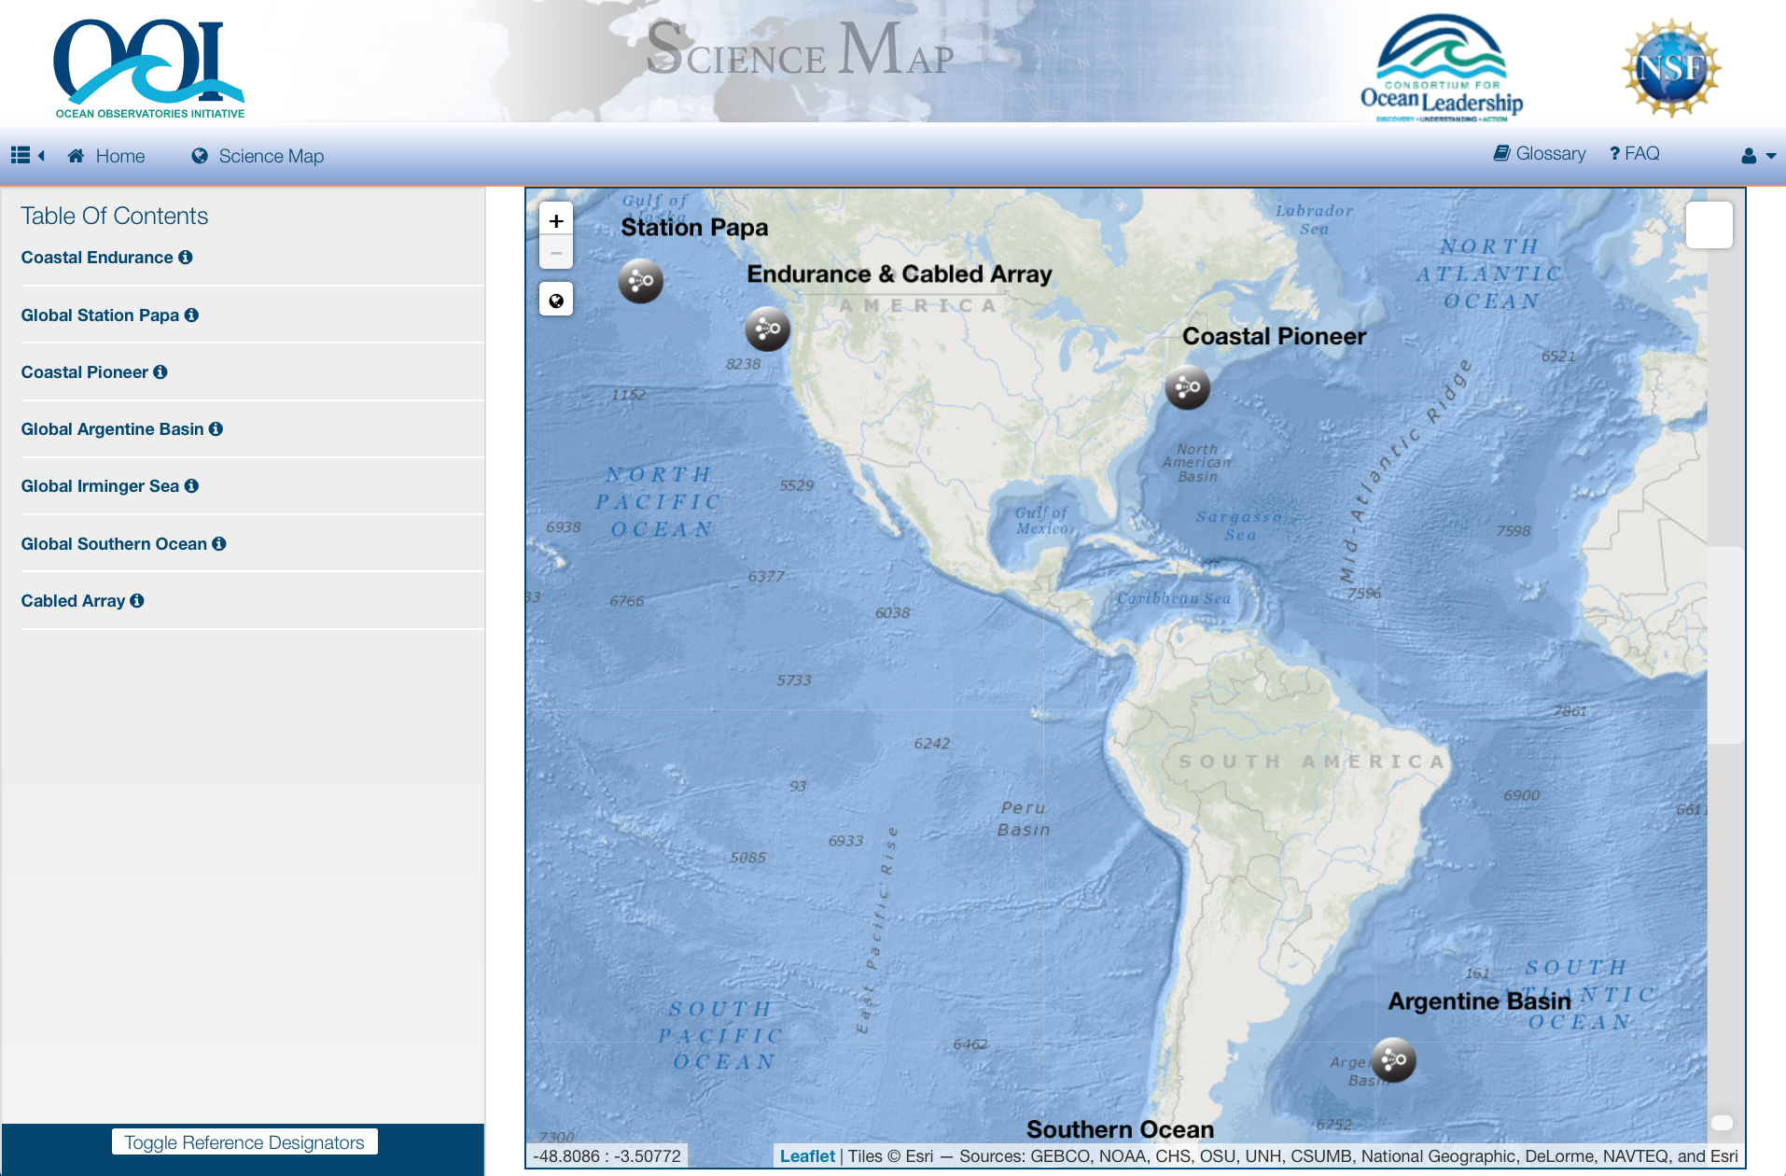
Task: Show info for Coastal Endurance
Action: click(x=186, y=258)
